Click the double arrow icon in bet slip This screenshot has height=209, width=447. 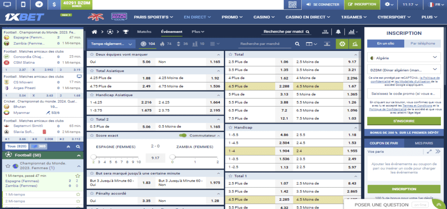coord(438,151)
